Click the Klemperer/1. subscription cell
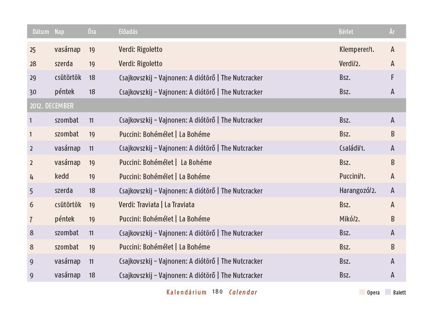The width and height of the screenshot is (434, 312). (x=357, y=49)
